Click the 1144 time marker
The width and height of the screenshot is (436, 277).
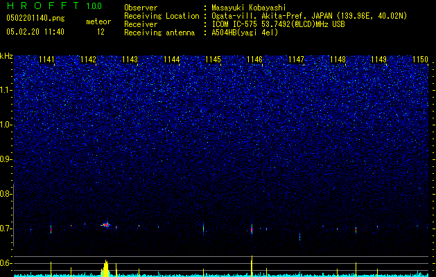tap(172, 60)
